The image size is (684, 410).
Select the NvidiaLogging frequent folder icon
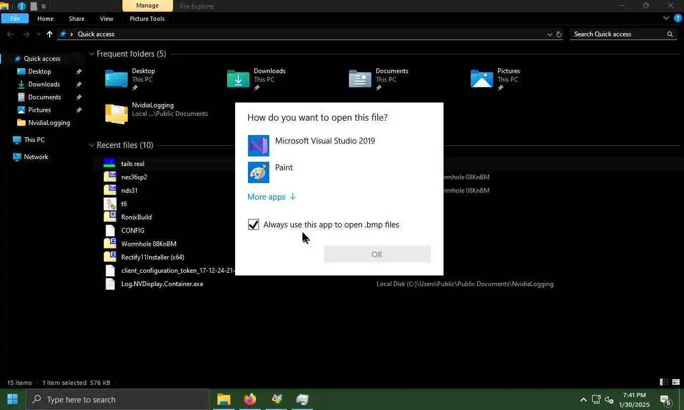pos(116,113)
